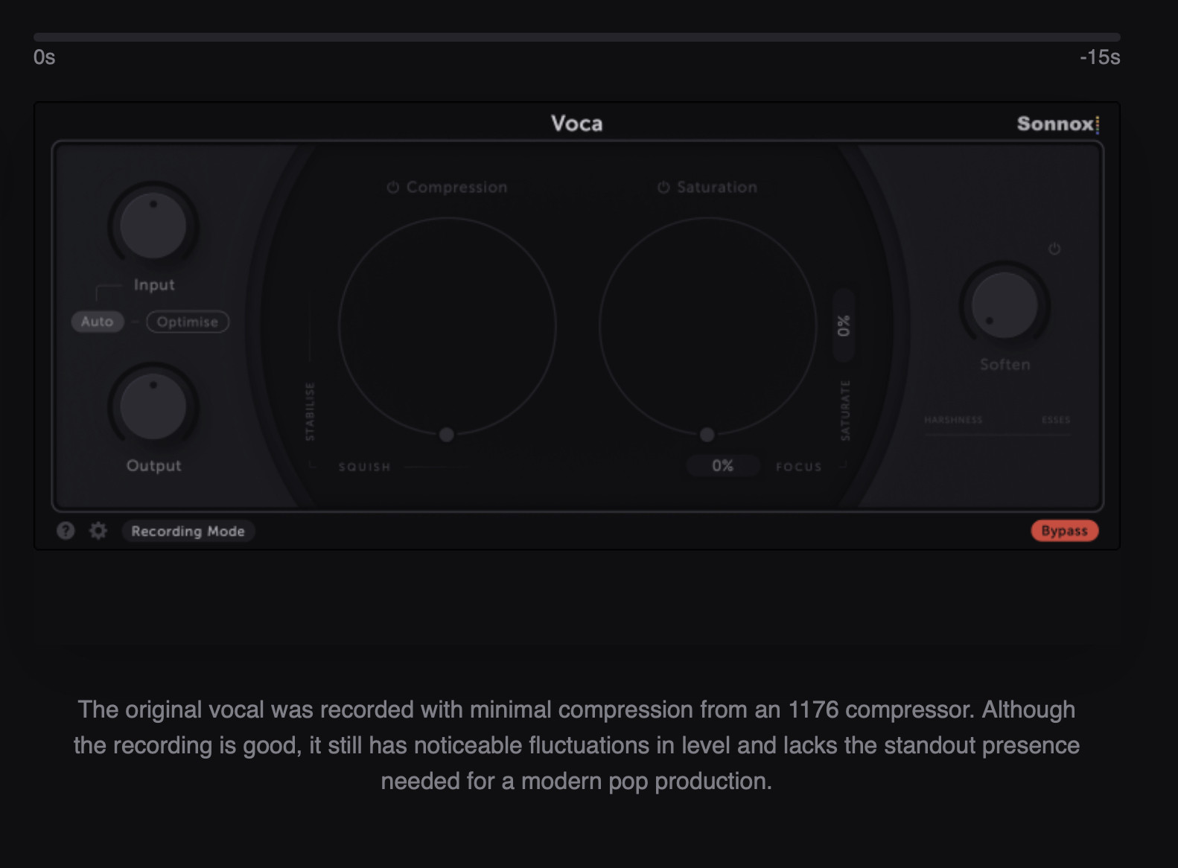
Task: Click the FOCUS label
Action: coord(799,467)
